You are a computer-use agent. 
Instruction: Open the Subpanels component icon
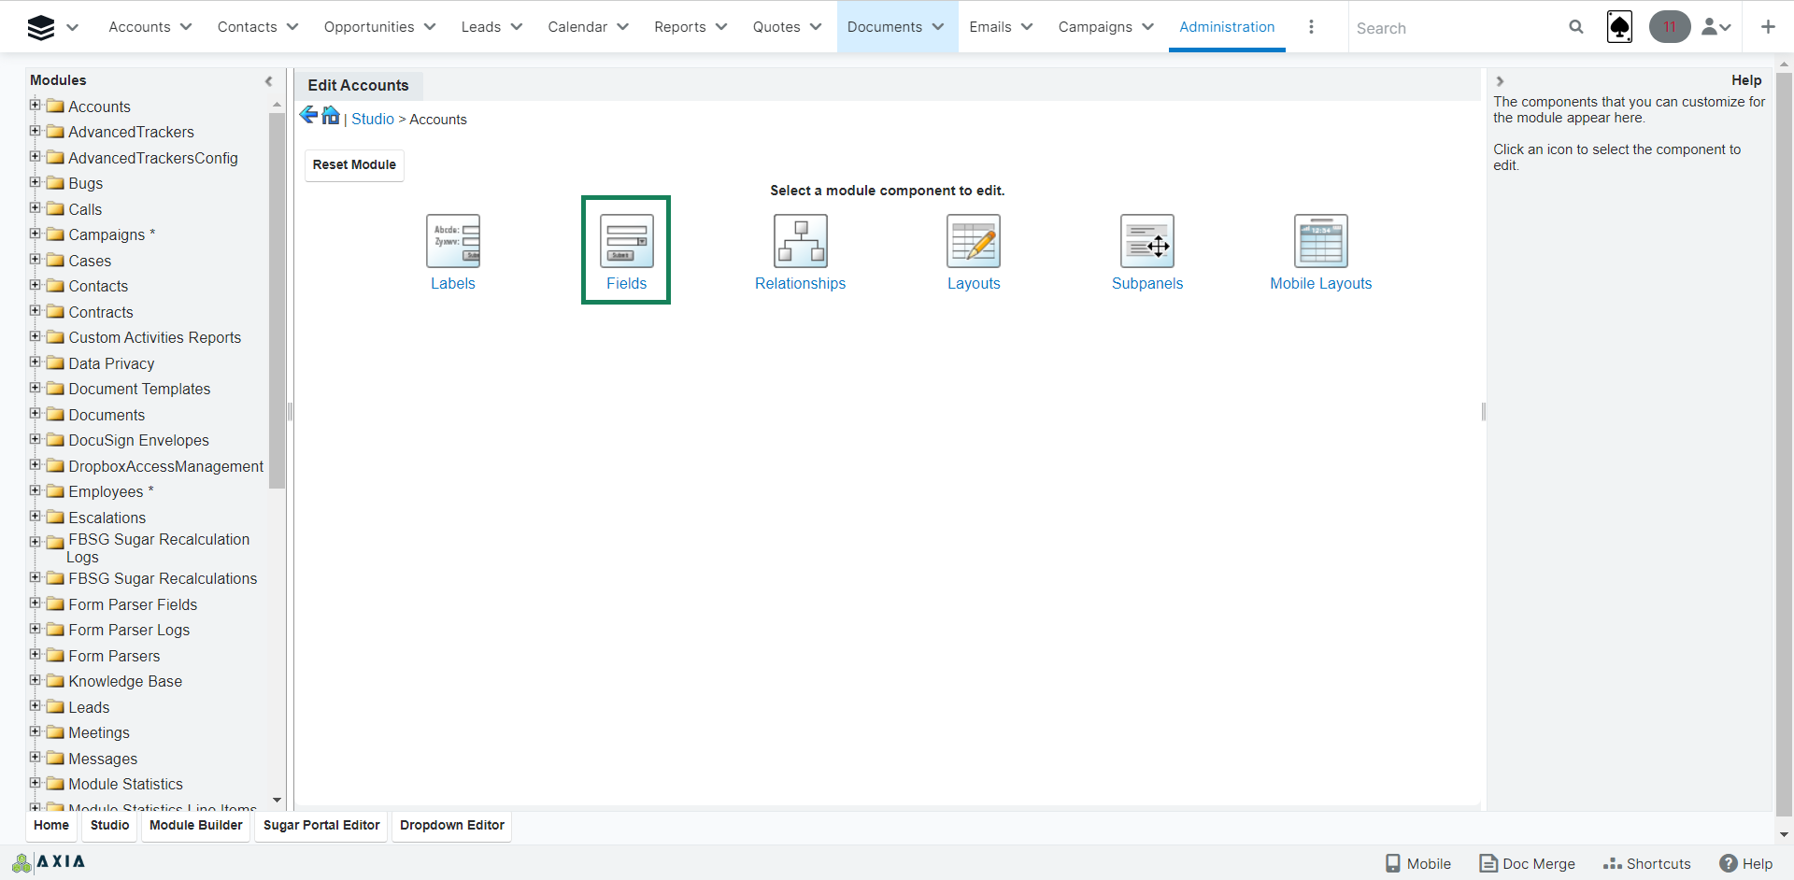point(1146,241)
